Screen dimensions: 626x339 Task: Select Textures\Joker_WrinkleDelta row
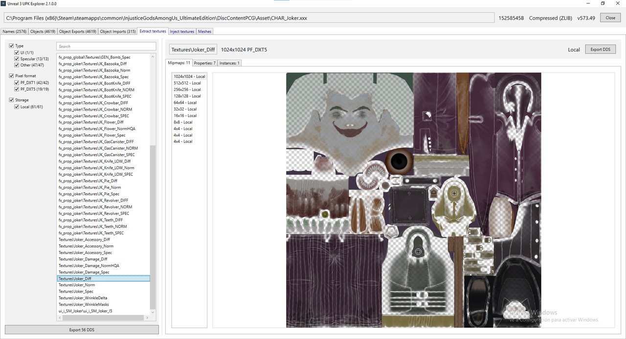coord(104,298)
